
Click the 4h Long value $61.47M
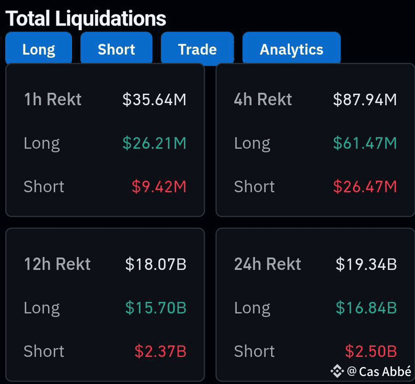(365, 143)
